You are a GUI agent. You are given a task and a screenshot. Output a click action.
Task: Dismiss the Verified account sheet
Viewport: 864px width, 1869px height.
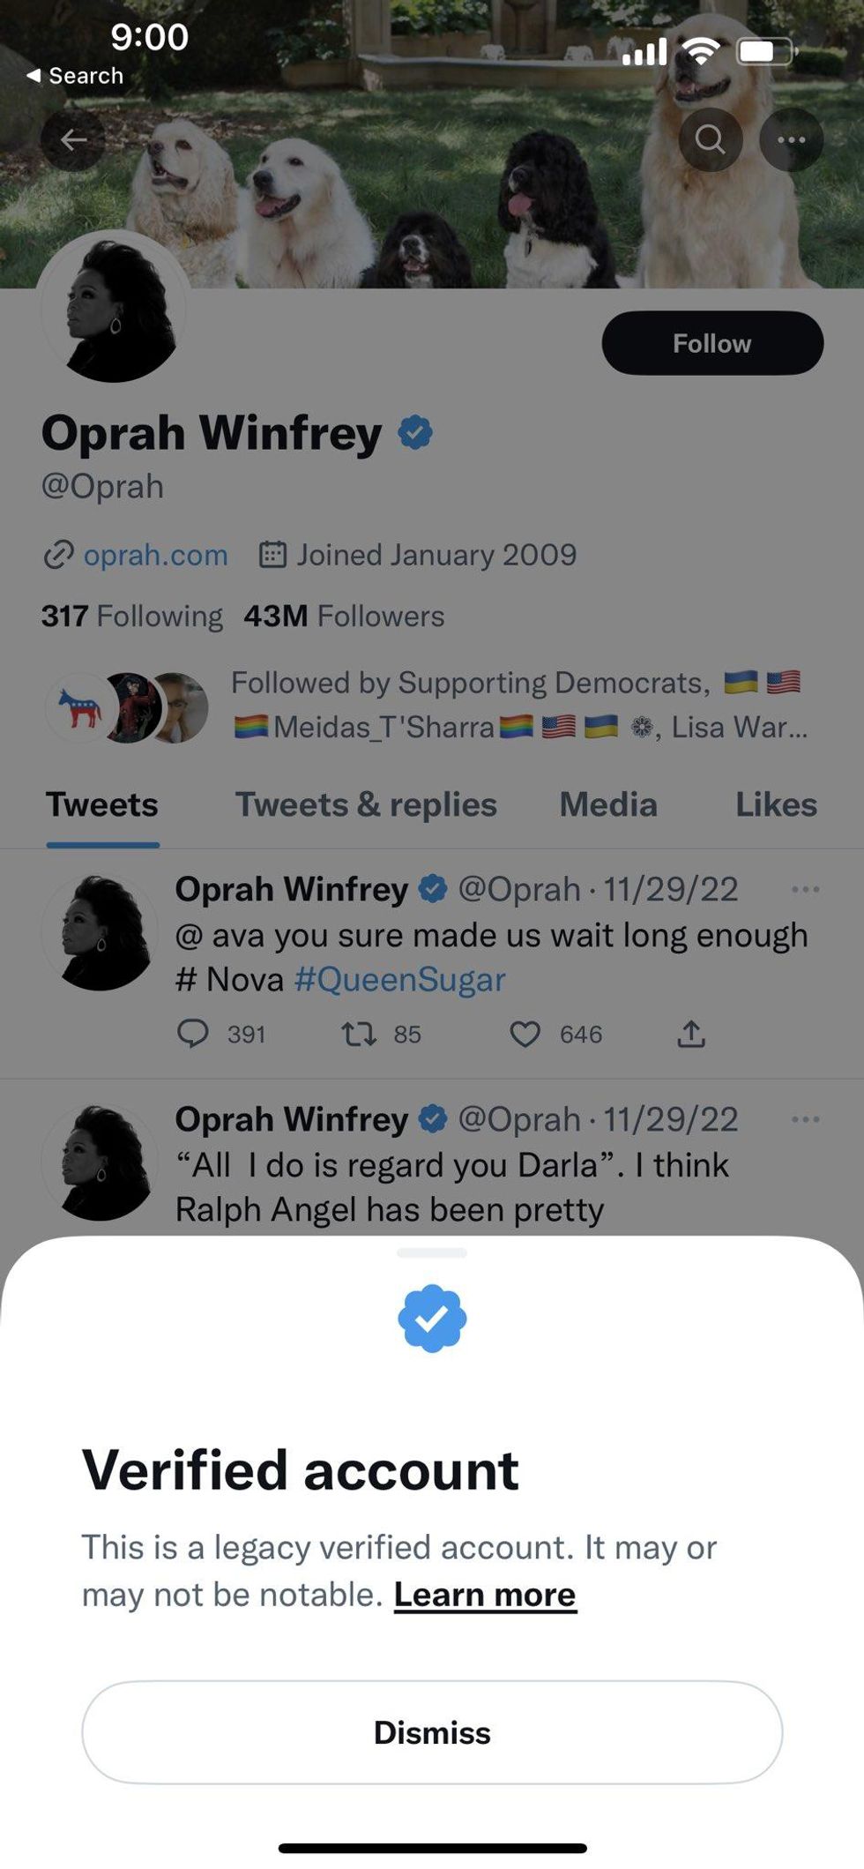[432, 1732]
